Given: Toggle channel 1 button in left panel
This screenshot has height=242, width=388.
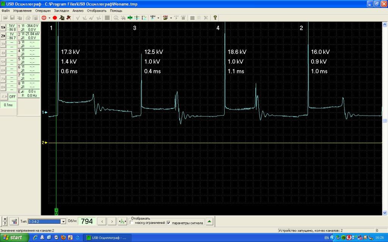Looking at the screenshot, I should click(3, 27).
